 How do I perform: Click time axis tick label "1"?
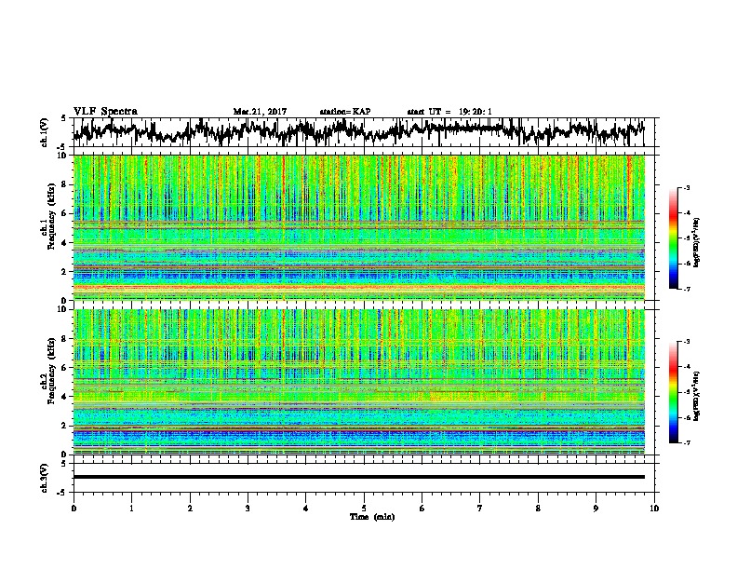(x=131, y=508)
